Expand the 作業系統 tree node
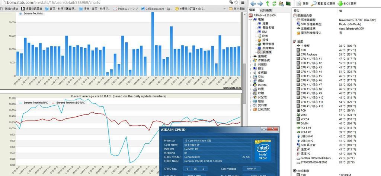 coord(251,60)
